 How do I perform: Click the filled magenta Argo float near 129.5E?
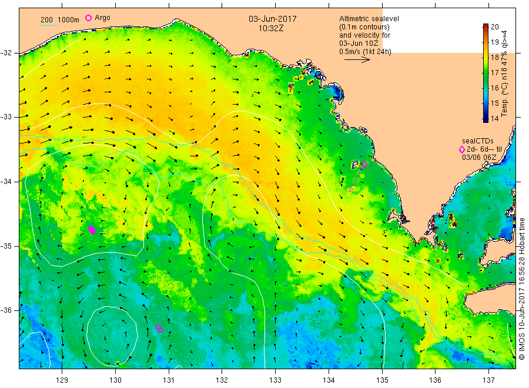pos(92,230)
